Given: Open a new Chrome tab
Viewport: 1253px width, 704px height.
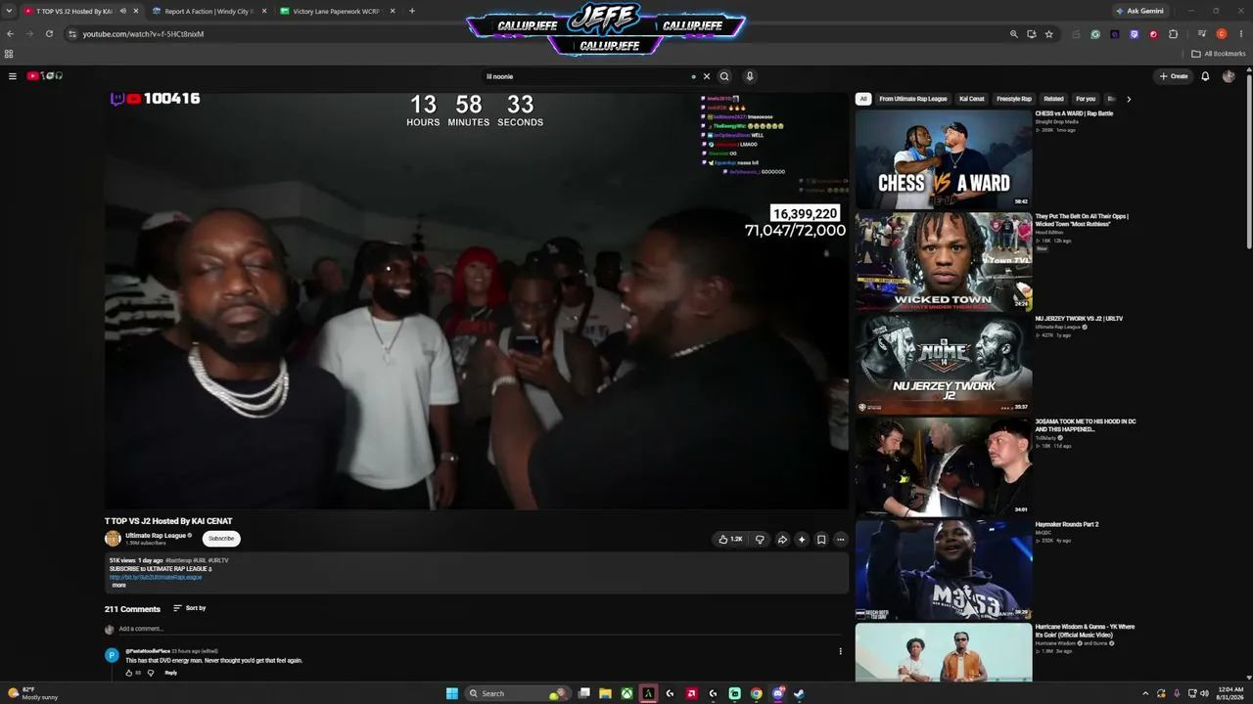Looking at the screenshot, I should coord(412,12).
